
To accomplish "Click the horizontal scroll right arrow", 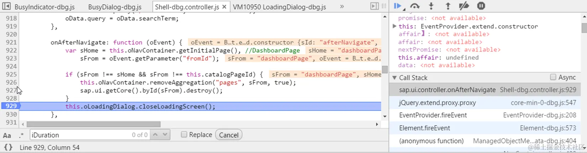I will tap(377, 124).
